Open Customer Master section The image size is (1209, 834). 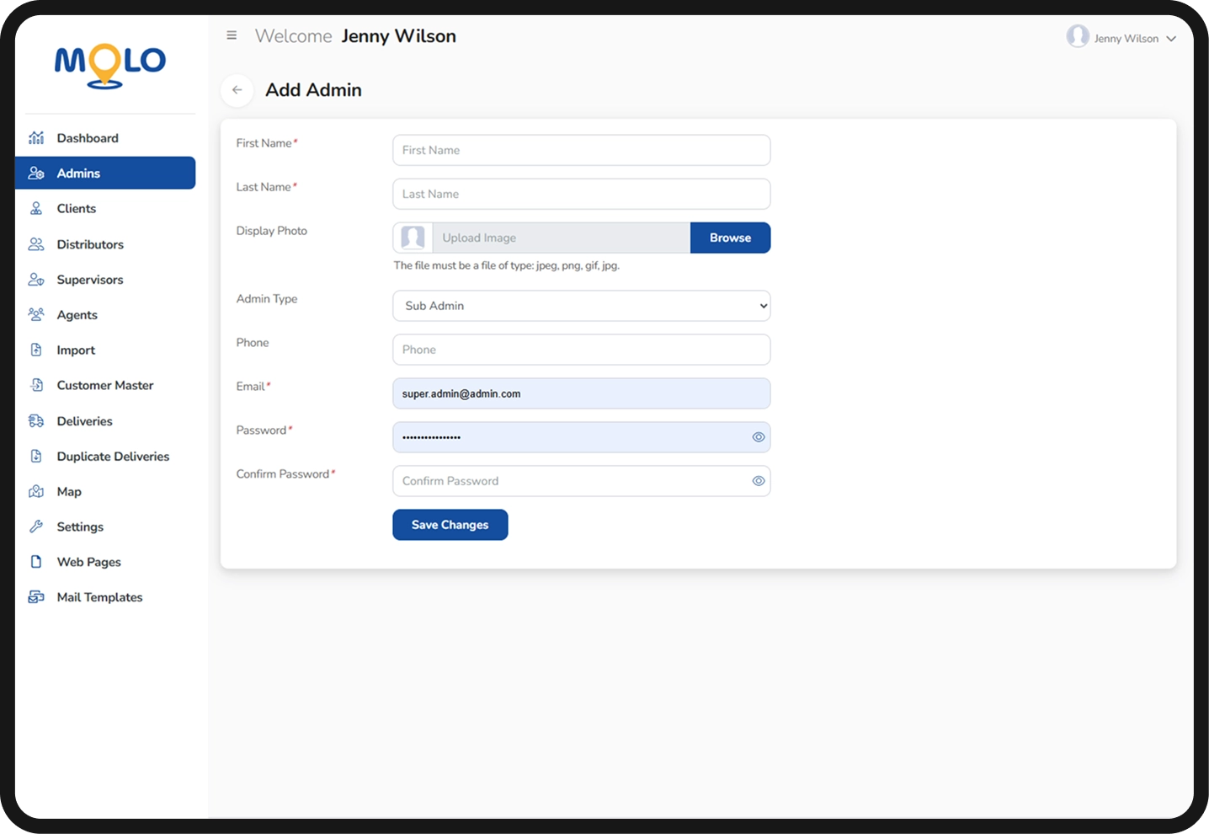(105, 385)
